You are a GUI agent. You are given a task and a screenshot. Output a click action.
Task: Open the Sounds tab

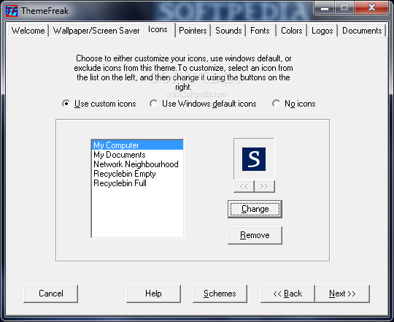(x=228, y=31)
